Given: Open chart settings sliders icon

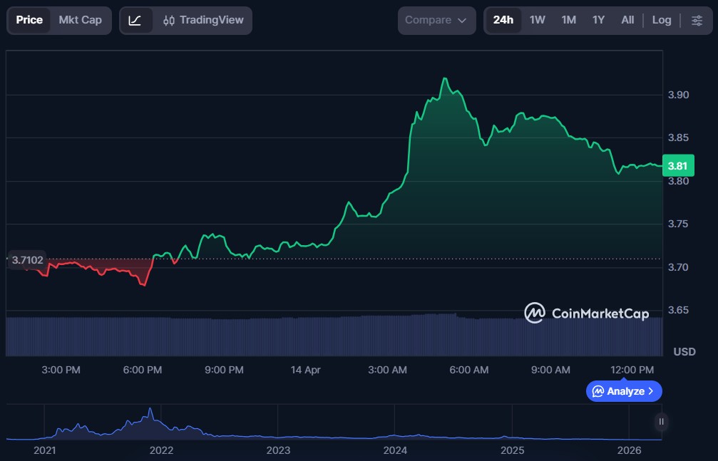Looking at the screenshot, I should click(697, 20).
